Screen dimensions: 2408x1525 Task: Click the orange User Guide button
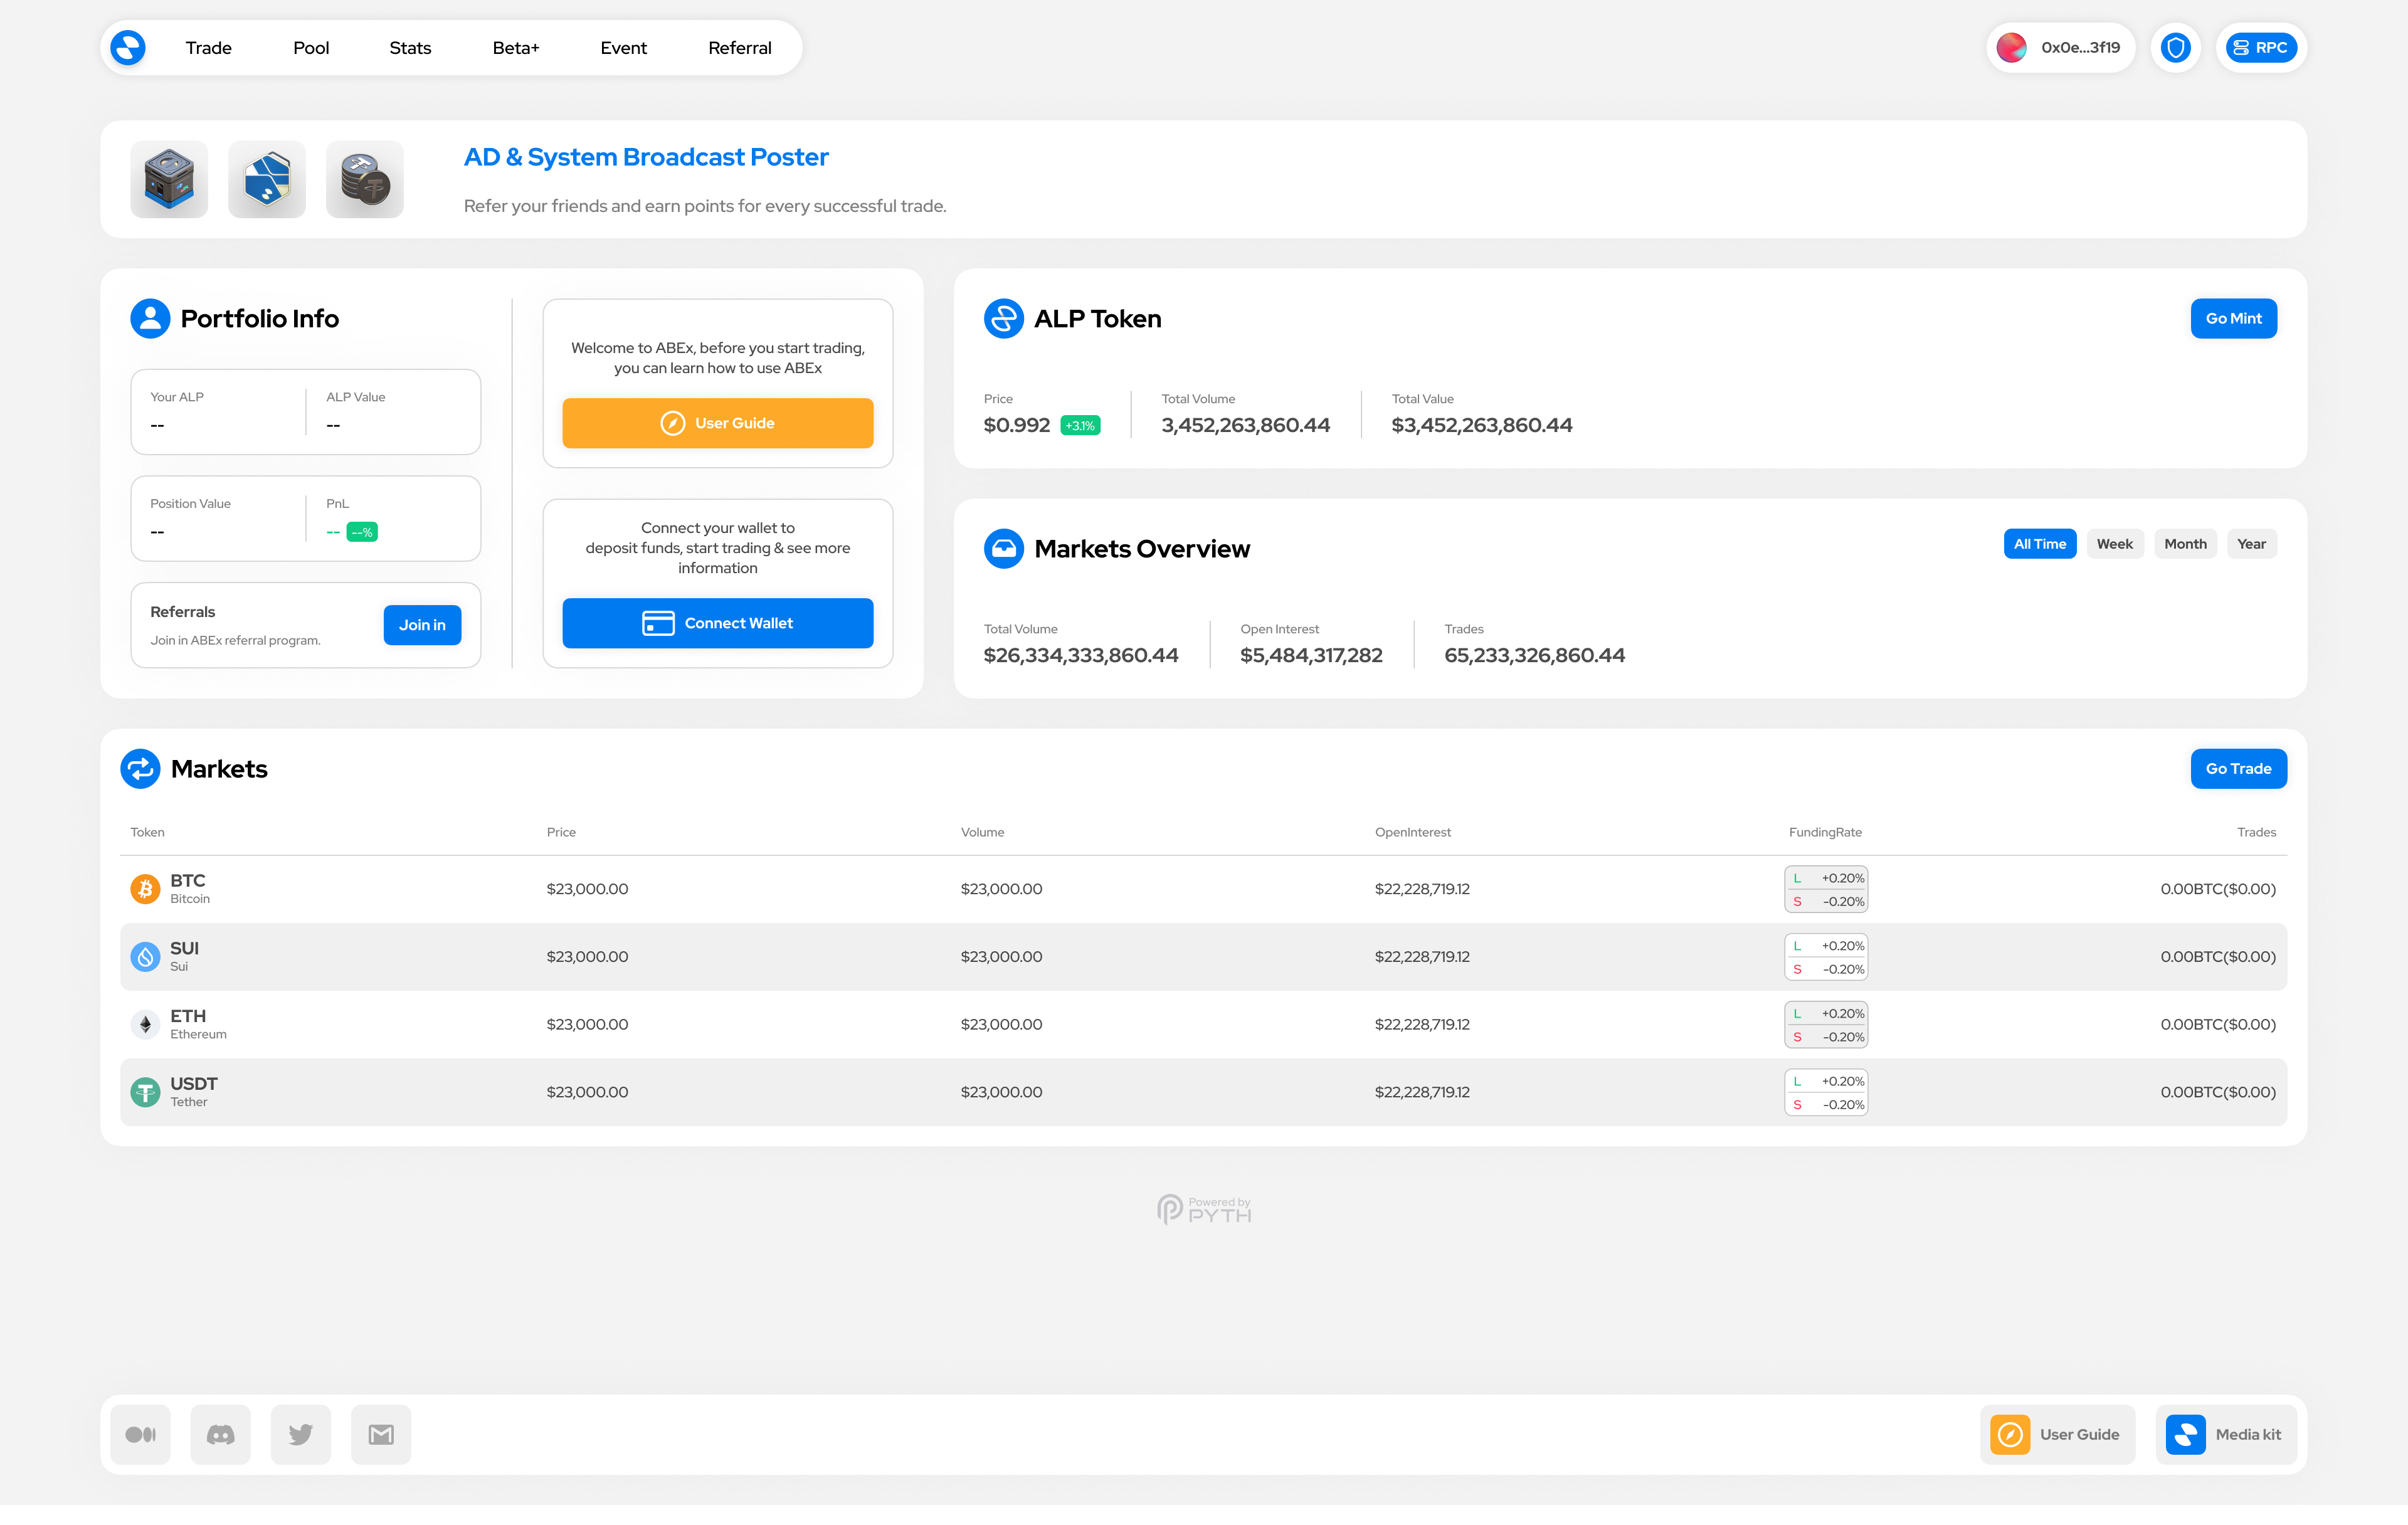coord(717,423)
